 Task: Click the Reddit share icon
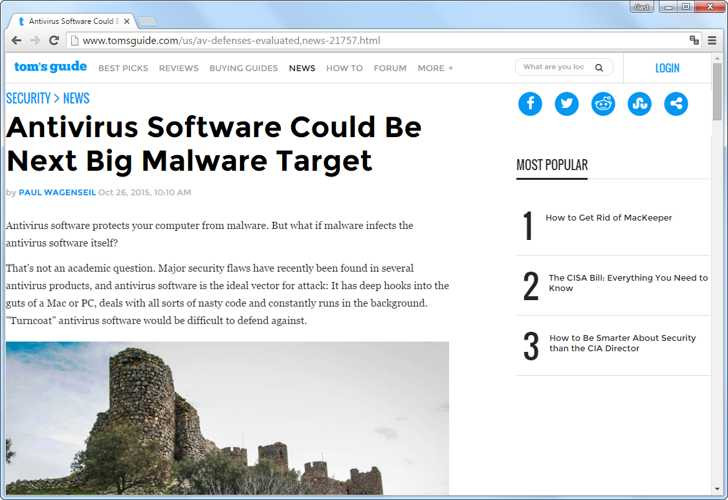click(603, 103)
